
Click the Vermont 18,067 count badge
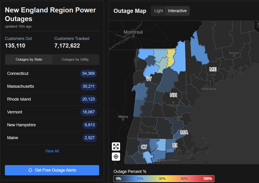click(88, 112)
